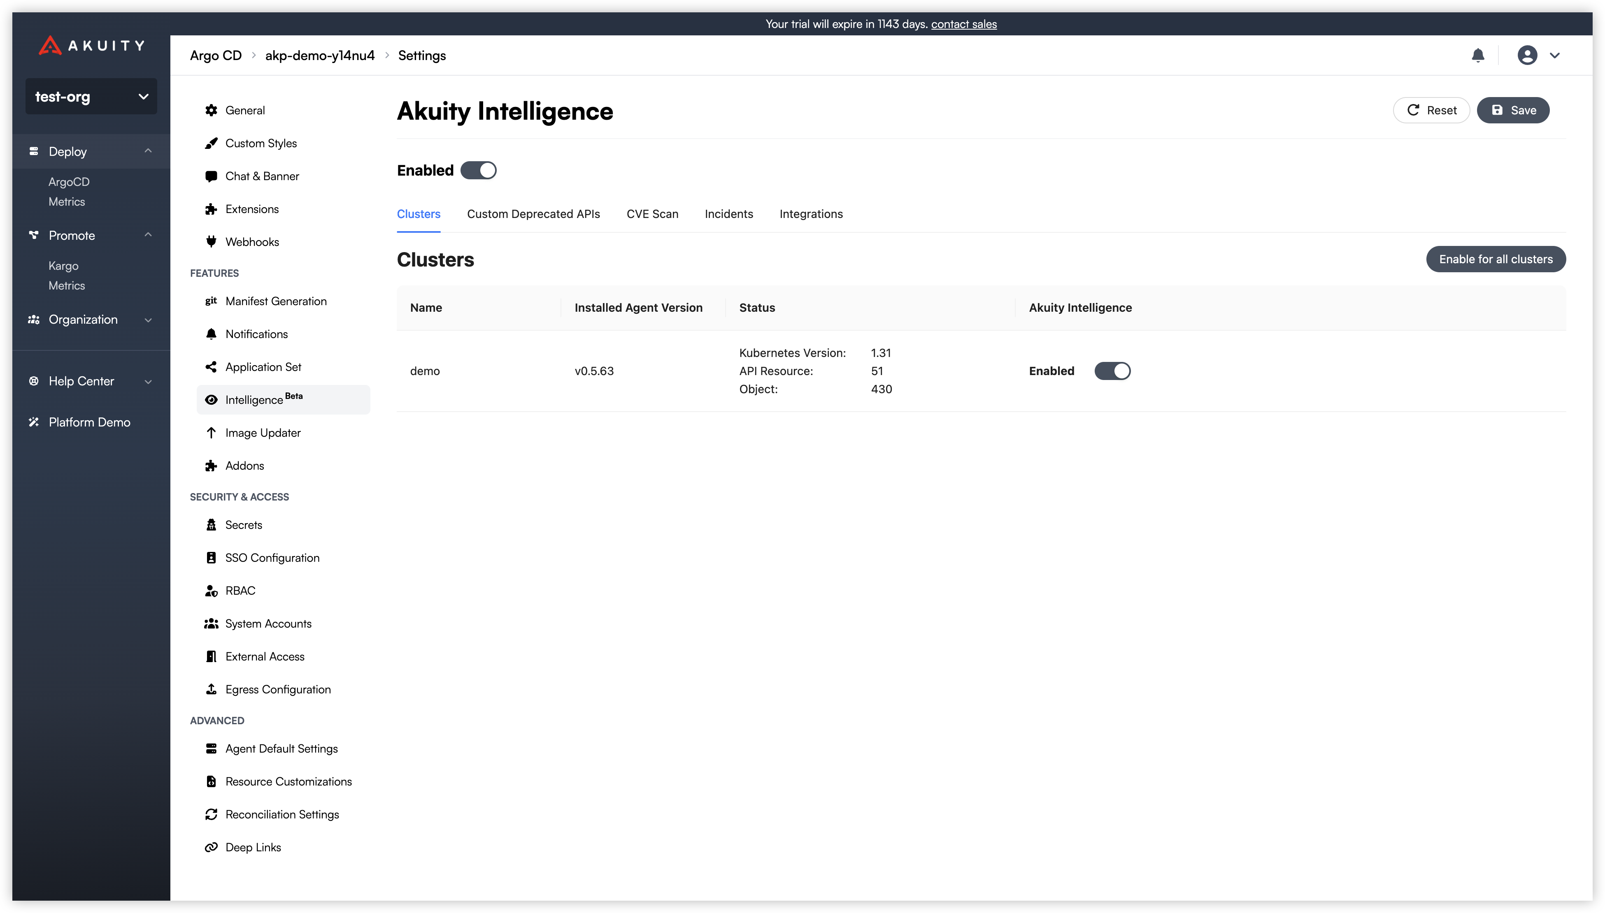Click the Webhooks plug icon

tap(211, 242)
